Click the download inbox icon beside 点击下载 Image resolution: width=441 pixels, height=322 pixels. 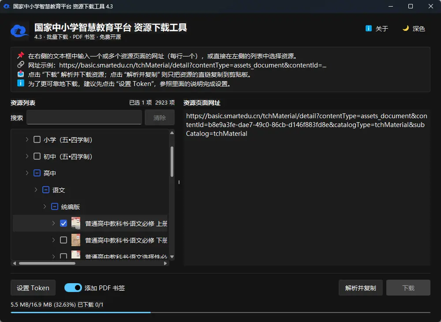(x=21, y=74)
